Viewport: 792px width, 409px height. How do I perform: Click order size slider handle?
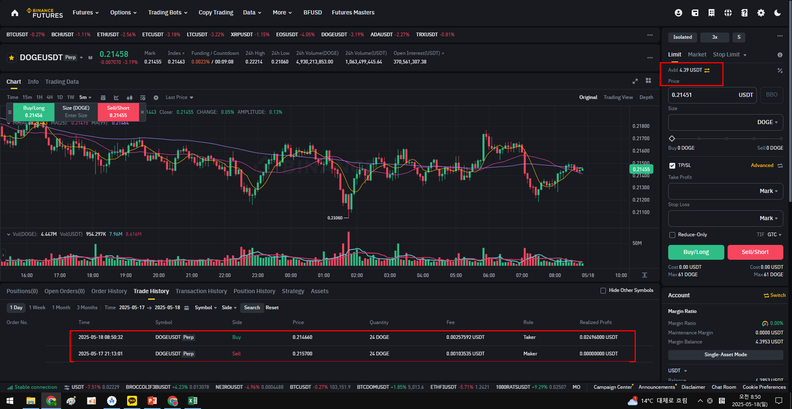tap(672, 138)
